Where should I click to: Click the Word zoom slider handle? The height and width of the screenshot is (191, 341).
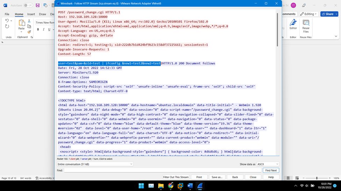(x=317, y=178)
